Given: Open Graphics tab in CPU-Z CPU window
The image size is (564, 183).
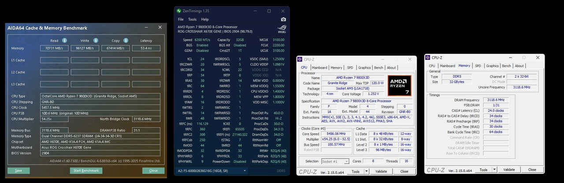Looking at the screenshot, I should pyautogui.click(x=364, y=68).
